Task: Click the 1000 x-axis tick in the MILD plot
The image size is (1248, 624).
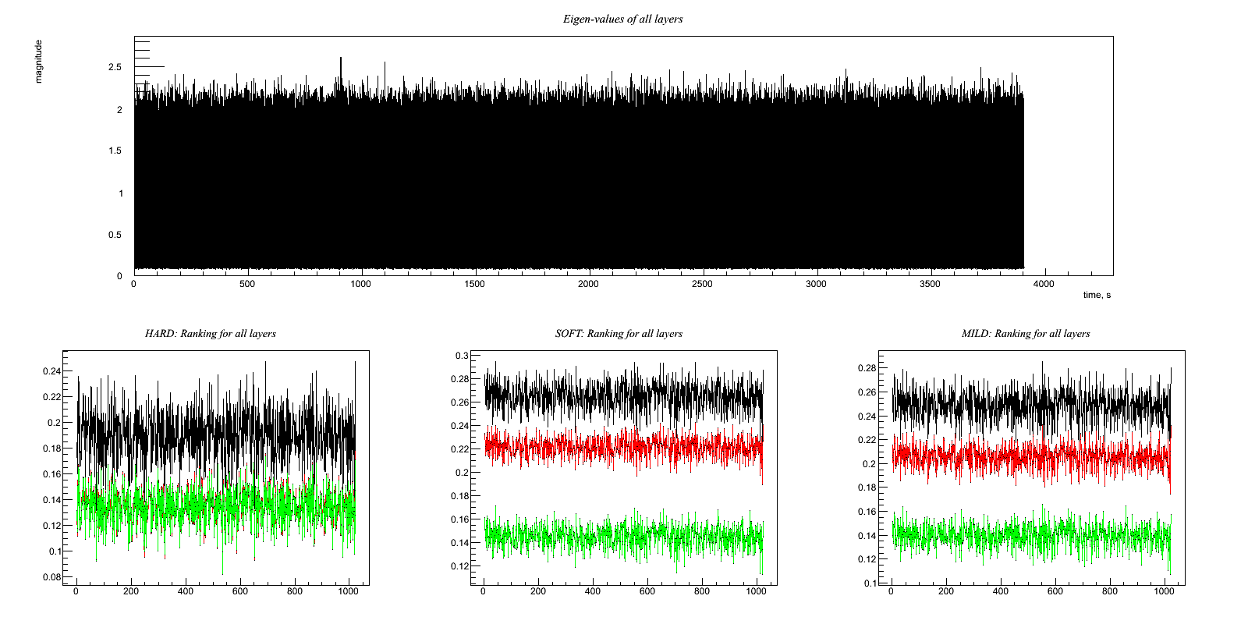Action: (x=1164, y=591)
